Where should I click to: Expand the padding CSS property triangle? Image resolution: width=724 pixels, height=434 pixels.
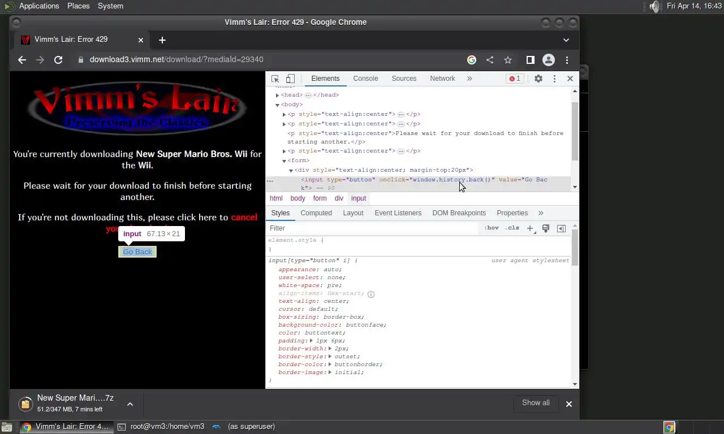coord(311,341)
